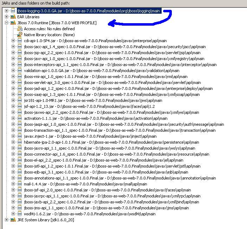Click the jar icon for jboss-jacc-api
Screen dimensions: 247x229
click(20, 47)
